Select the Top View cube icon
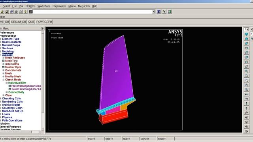253x142 pixels. pos(246,53)
